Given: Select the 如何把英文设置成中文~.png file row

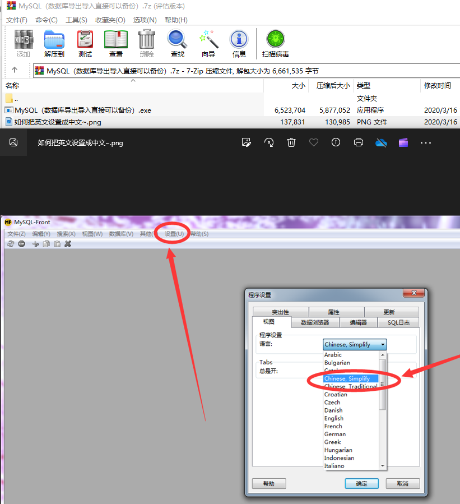Looking at the screenshot, I should point(231,122).
